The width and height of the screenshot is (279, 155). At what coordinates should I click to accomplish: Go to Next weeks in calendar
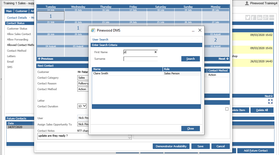coord(224,59)
